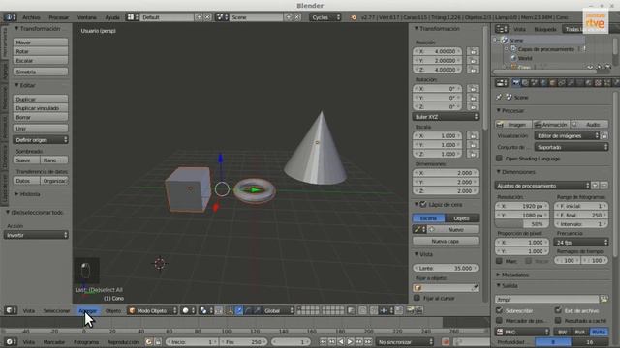This screenshot has height=348, width=620.
Task: Open the Info editor type selector icon
Action: 10,17
